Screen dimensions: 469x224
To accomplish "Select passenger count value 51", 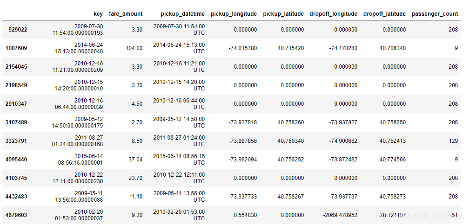I will (455, 215).
